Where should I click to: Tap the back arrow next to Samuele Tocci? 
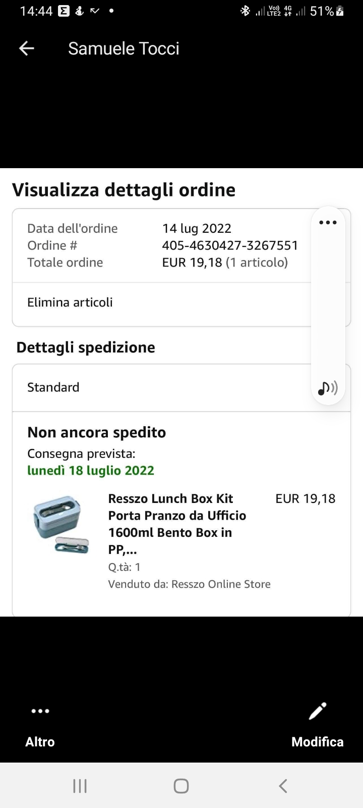pos(26,48)
